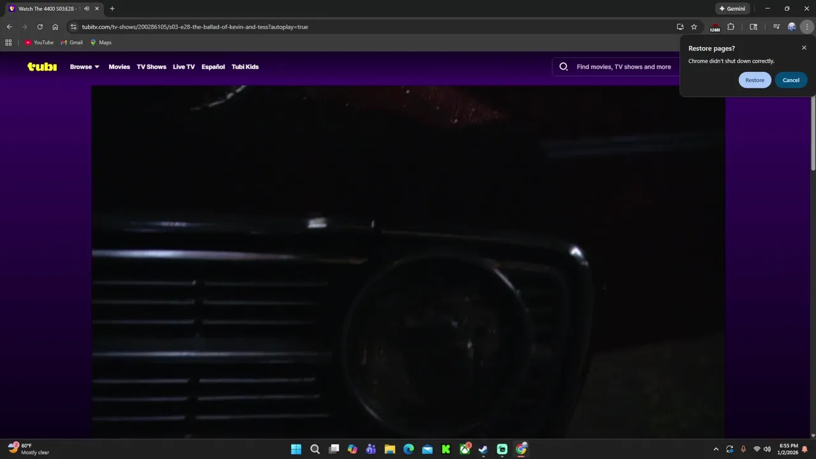This screenshot has width=816, height=459.
Task: Switch to Español content
Action: point(213,67)
